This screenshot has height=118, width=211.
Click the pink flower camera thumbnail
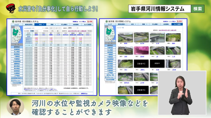(x=141, y=50)
